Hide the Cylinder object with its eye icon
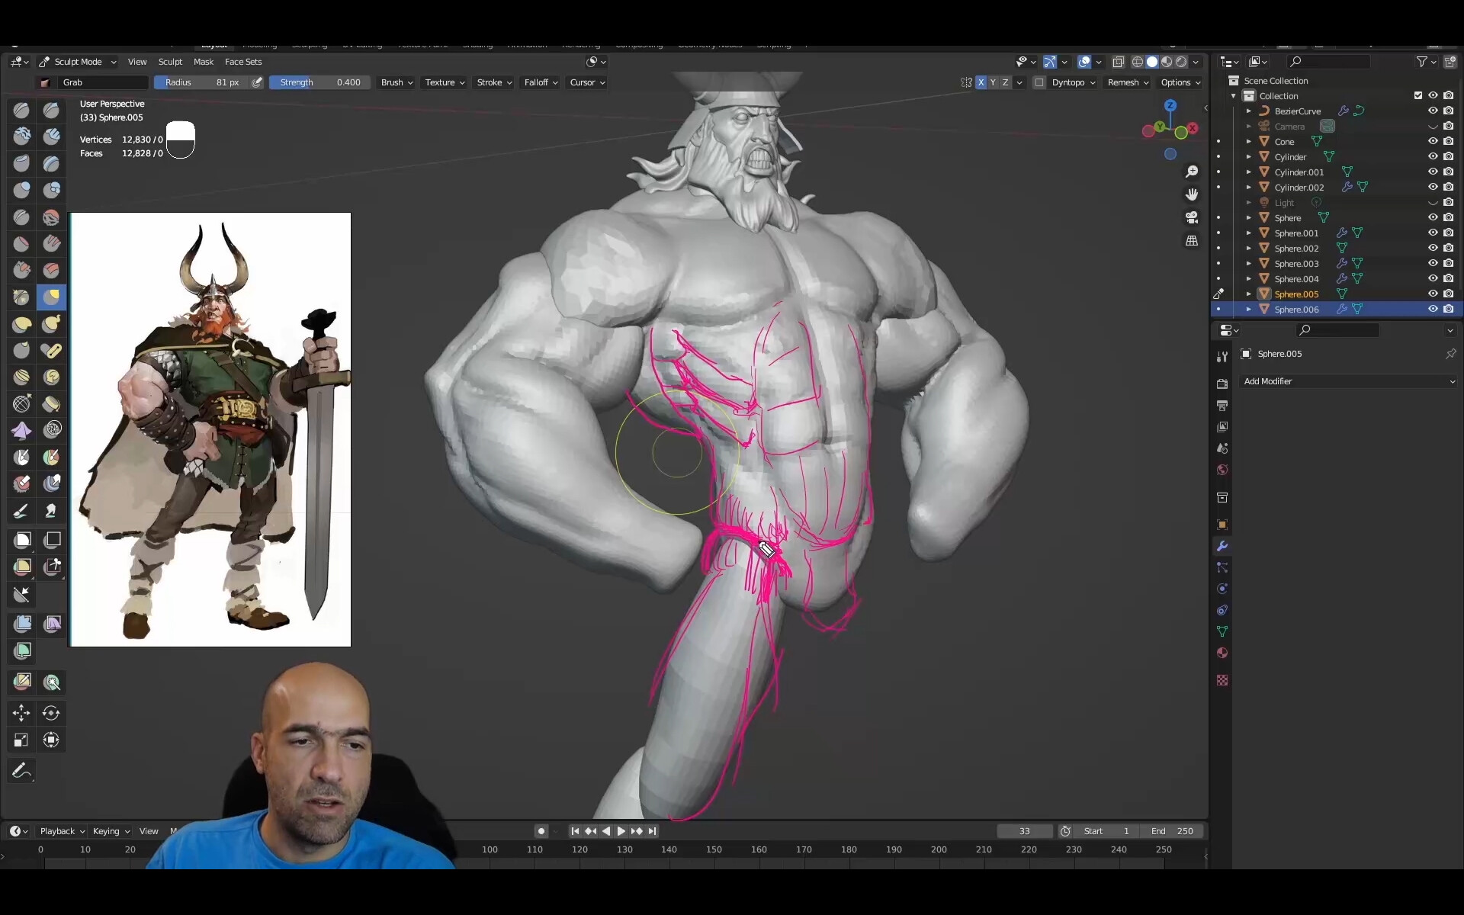 pyautogui.click(x=1432, y=156)
